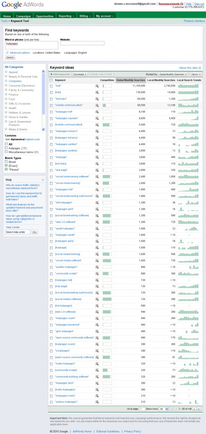Select checkbox for "mobile communication" keyword
The width and height of the screenshot is (206, 434).
51,105
